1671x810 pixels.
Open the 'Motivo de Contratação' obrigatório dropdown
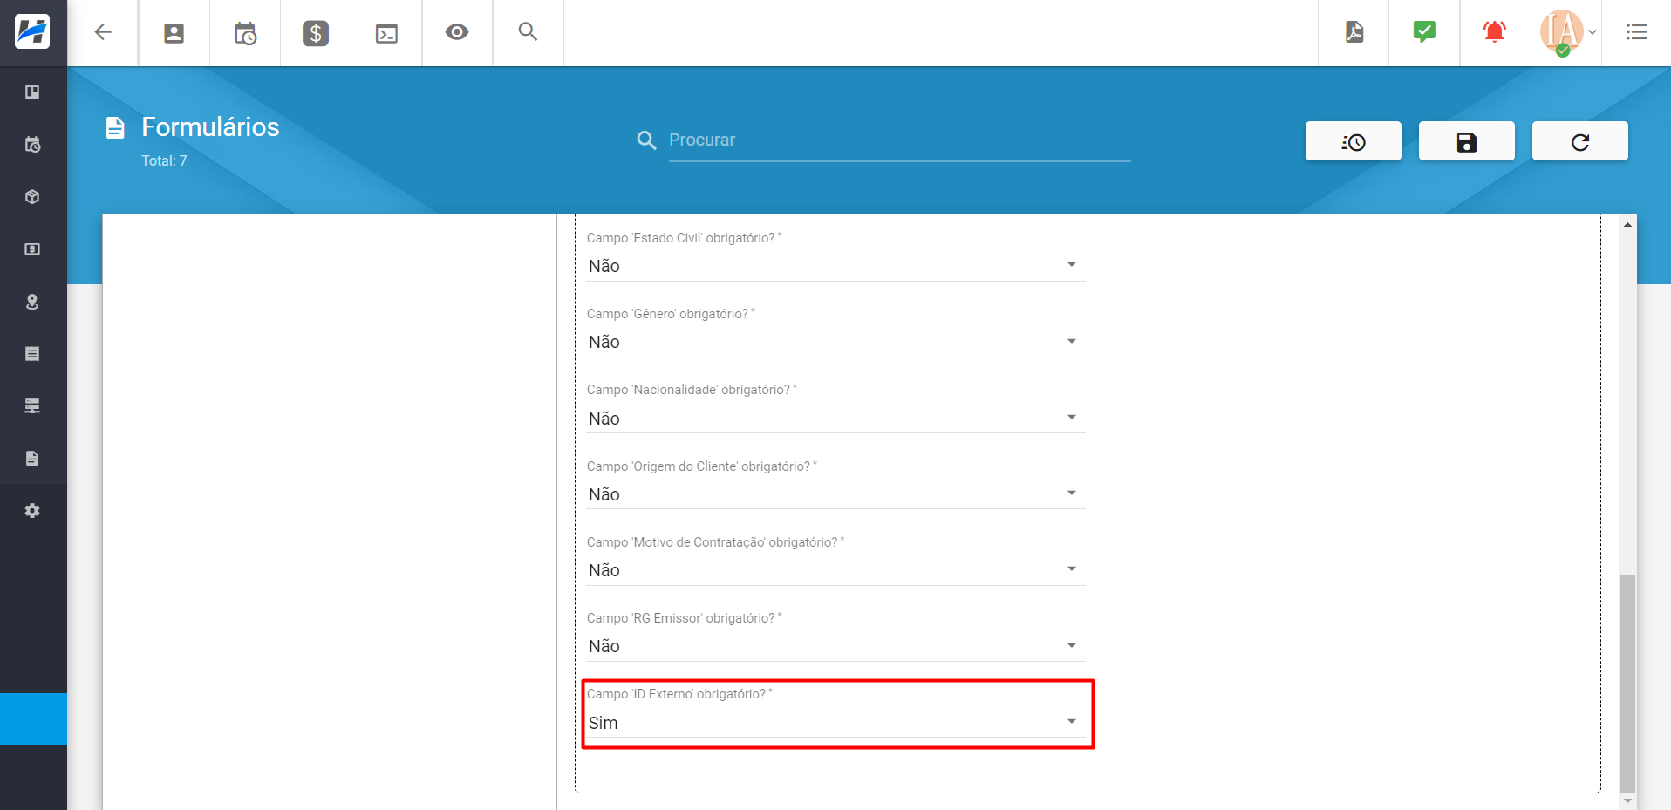click(835, 570)
